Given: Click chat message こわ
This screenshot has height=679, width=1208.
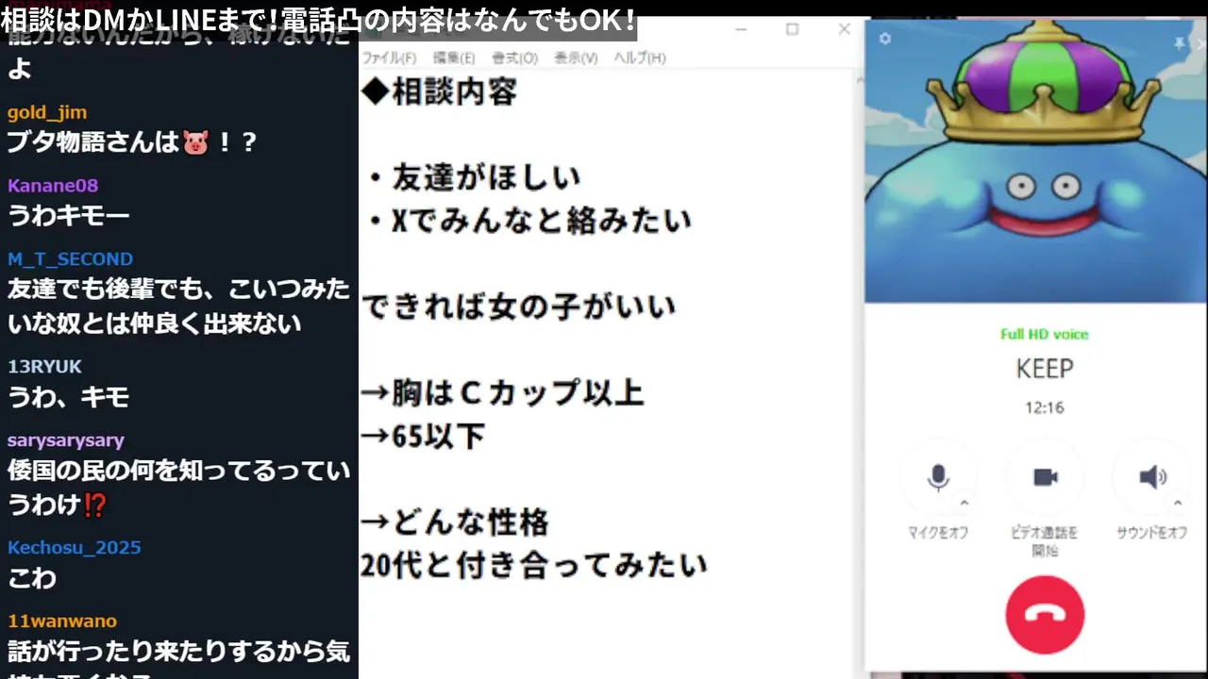Looking at the screenshot, I should (x=32, y=578).
